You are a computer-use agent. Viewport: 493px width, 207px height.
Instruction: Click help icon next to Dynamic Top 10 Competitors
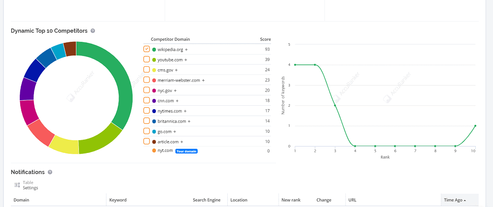(x=93, y=31)
